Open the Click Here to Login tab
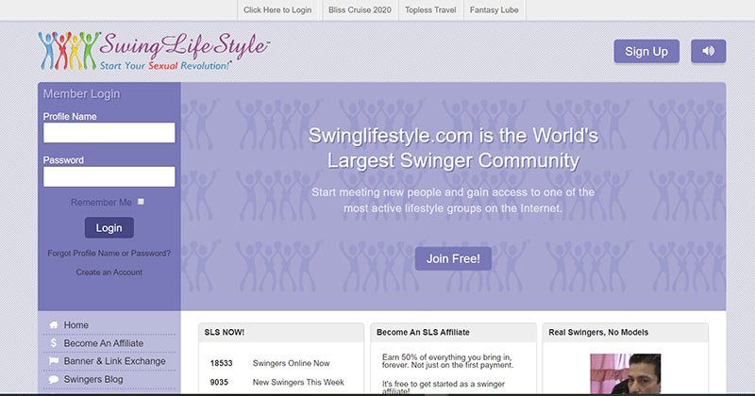This screenshot has height=396, width=755. click(277, 10)
